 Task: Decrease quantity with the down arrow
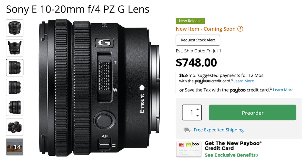point(197,116)
